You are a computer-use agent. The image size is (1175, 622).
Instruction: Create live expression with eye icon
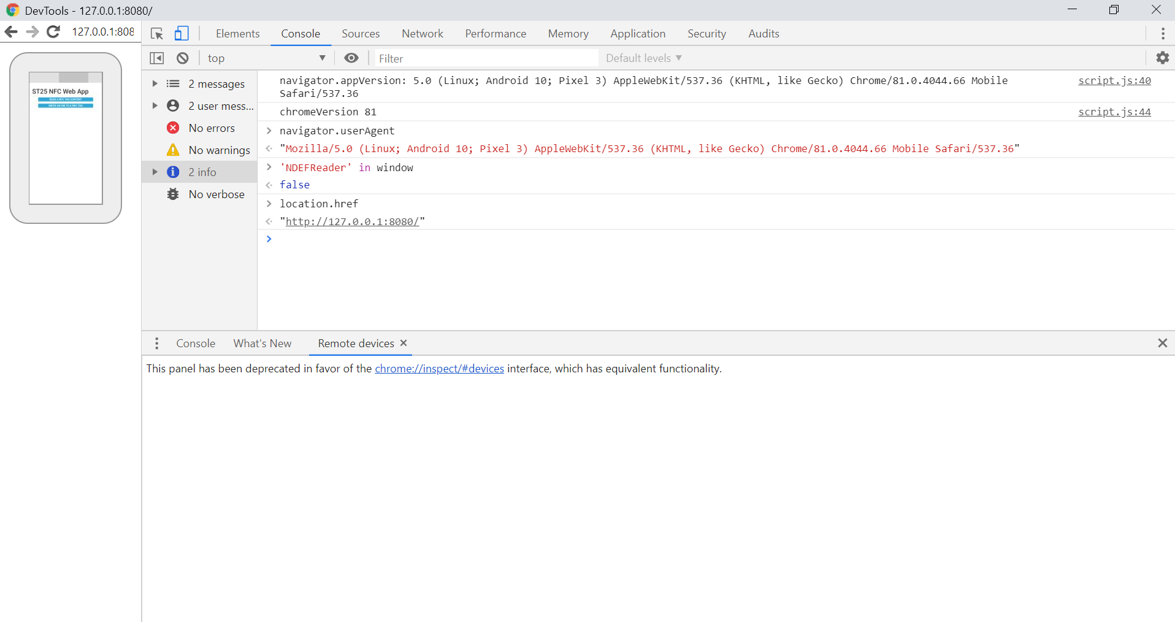tap(351, 58)
